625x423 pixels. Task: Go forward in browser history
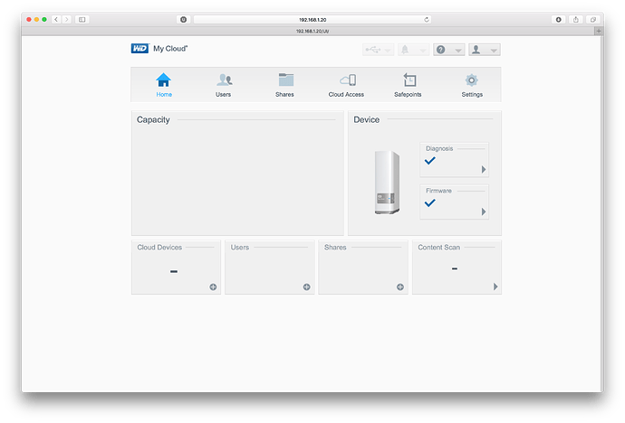pyautogui.click(x=66, y=19)
